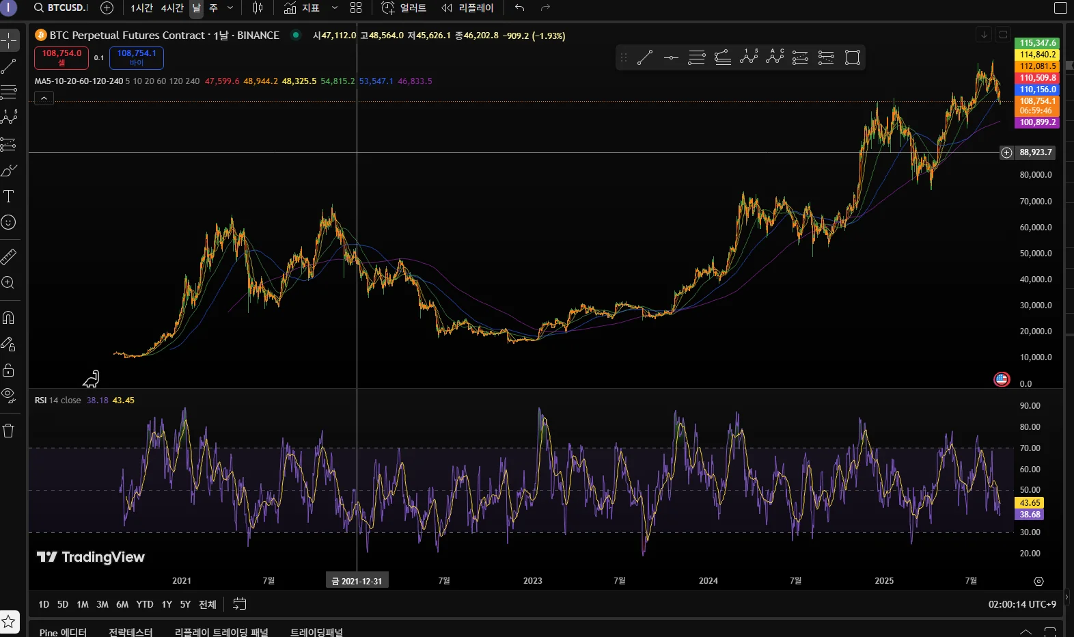Collapse the indicator legend chevron
This screenshot has height=637, width=1074.
point(44,98)
